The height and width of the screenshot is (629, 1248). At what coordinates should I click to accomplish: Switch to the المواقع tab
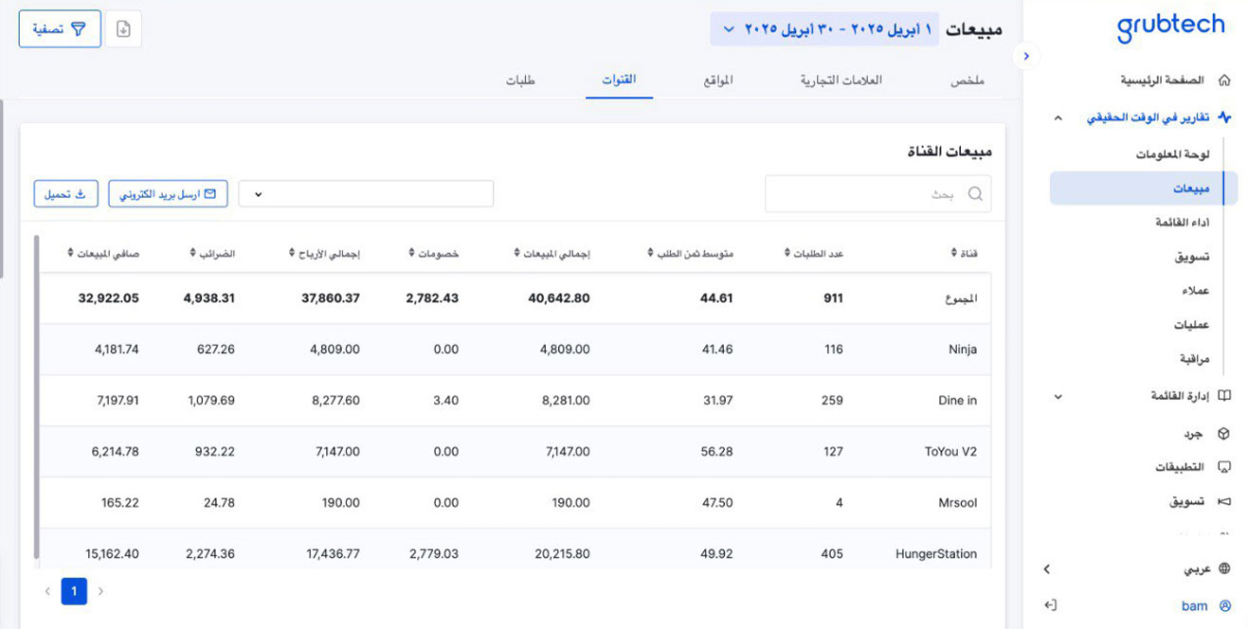(x=718, y=81)
